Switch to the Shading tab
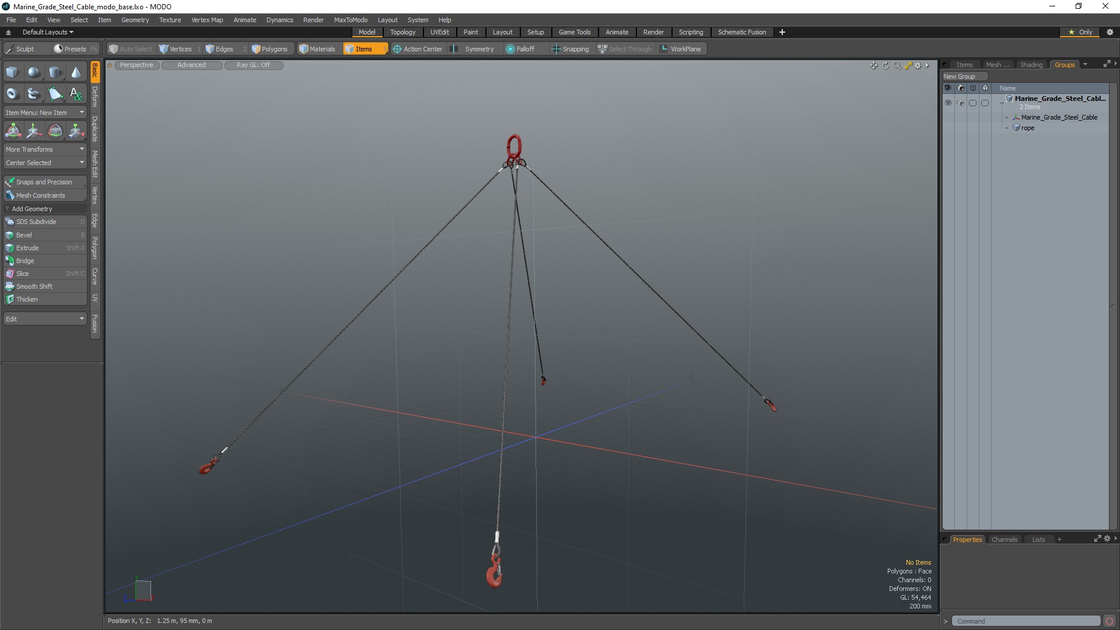1120x630 pixels. [1031, 64]
